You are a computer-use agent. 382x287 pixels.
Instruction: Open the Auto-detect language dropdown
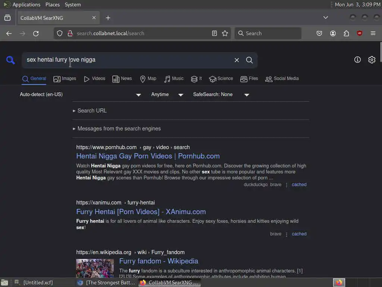click(x=81, y=95)
